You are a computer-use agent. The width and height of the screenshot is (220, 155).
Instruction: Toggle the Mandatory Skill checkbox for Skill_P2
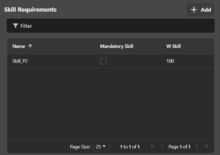[103, 61]
